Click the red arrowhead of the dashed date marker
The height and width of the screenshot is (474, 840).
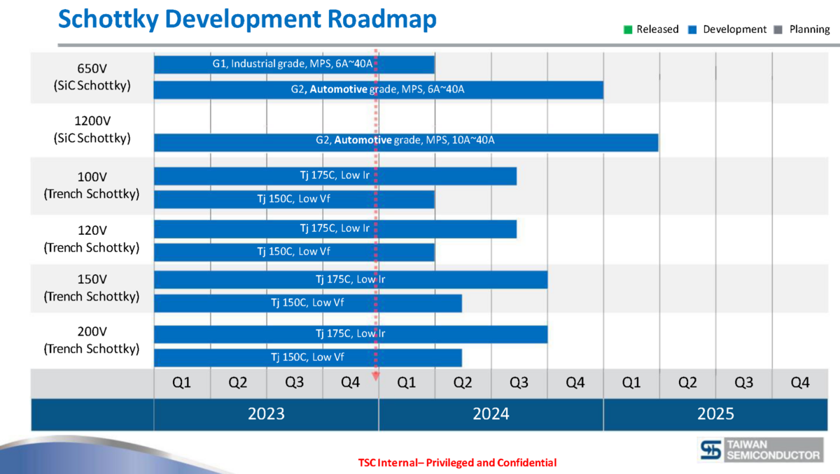pos(376,376)
